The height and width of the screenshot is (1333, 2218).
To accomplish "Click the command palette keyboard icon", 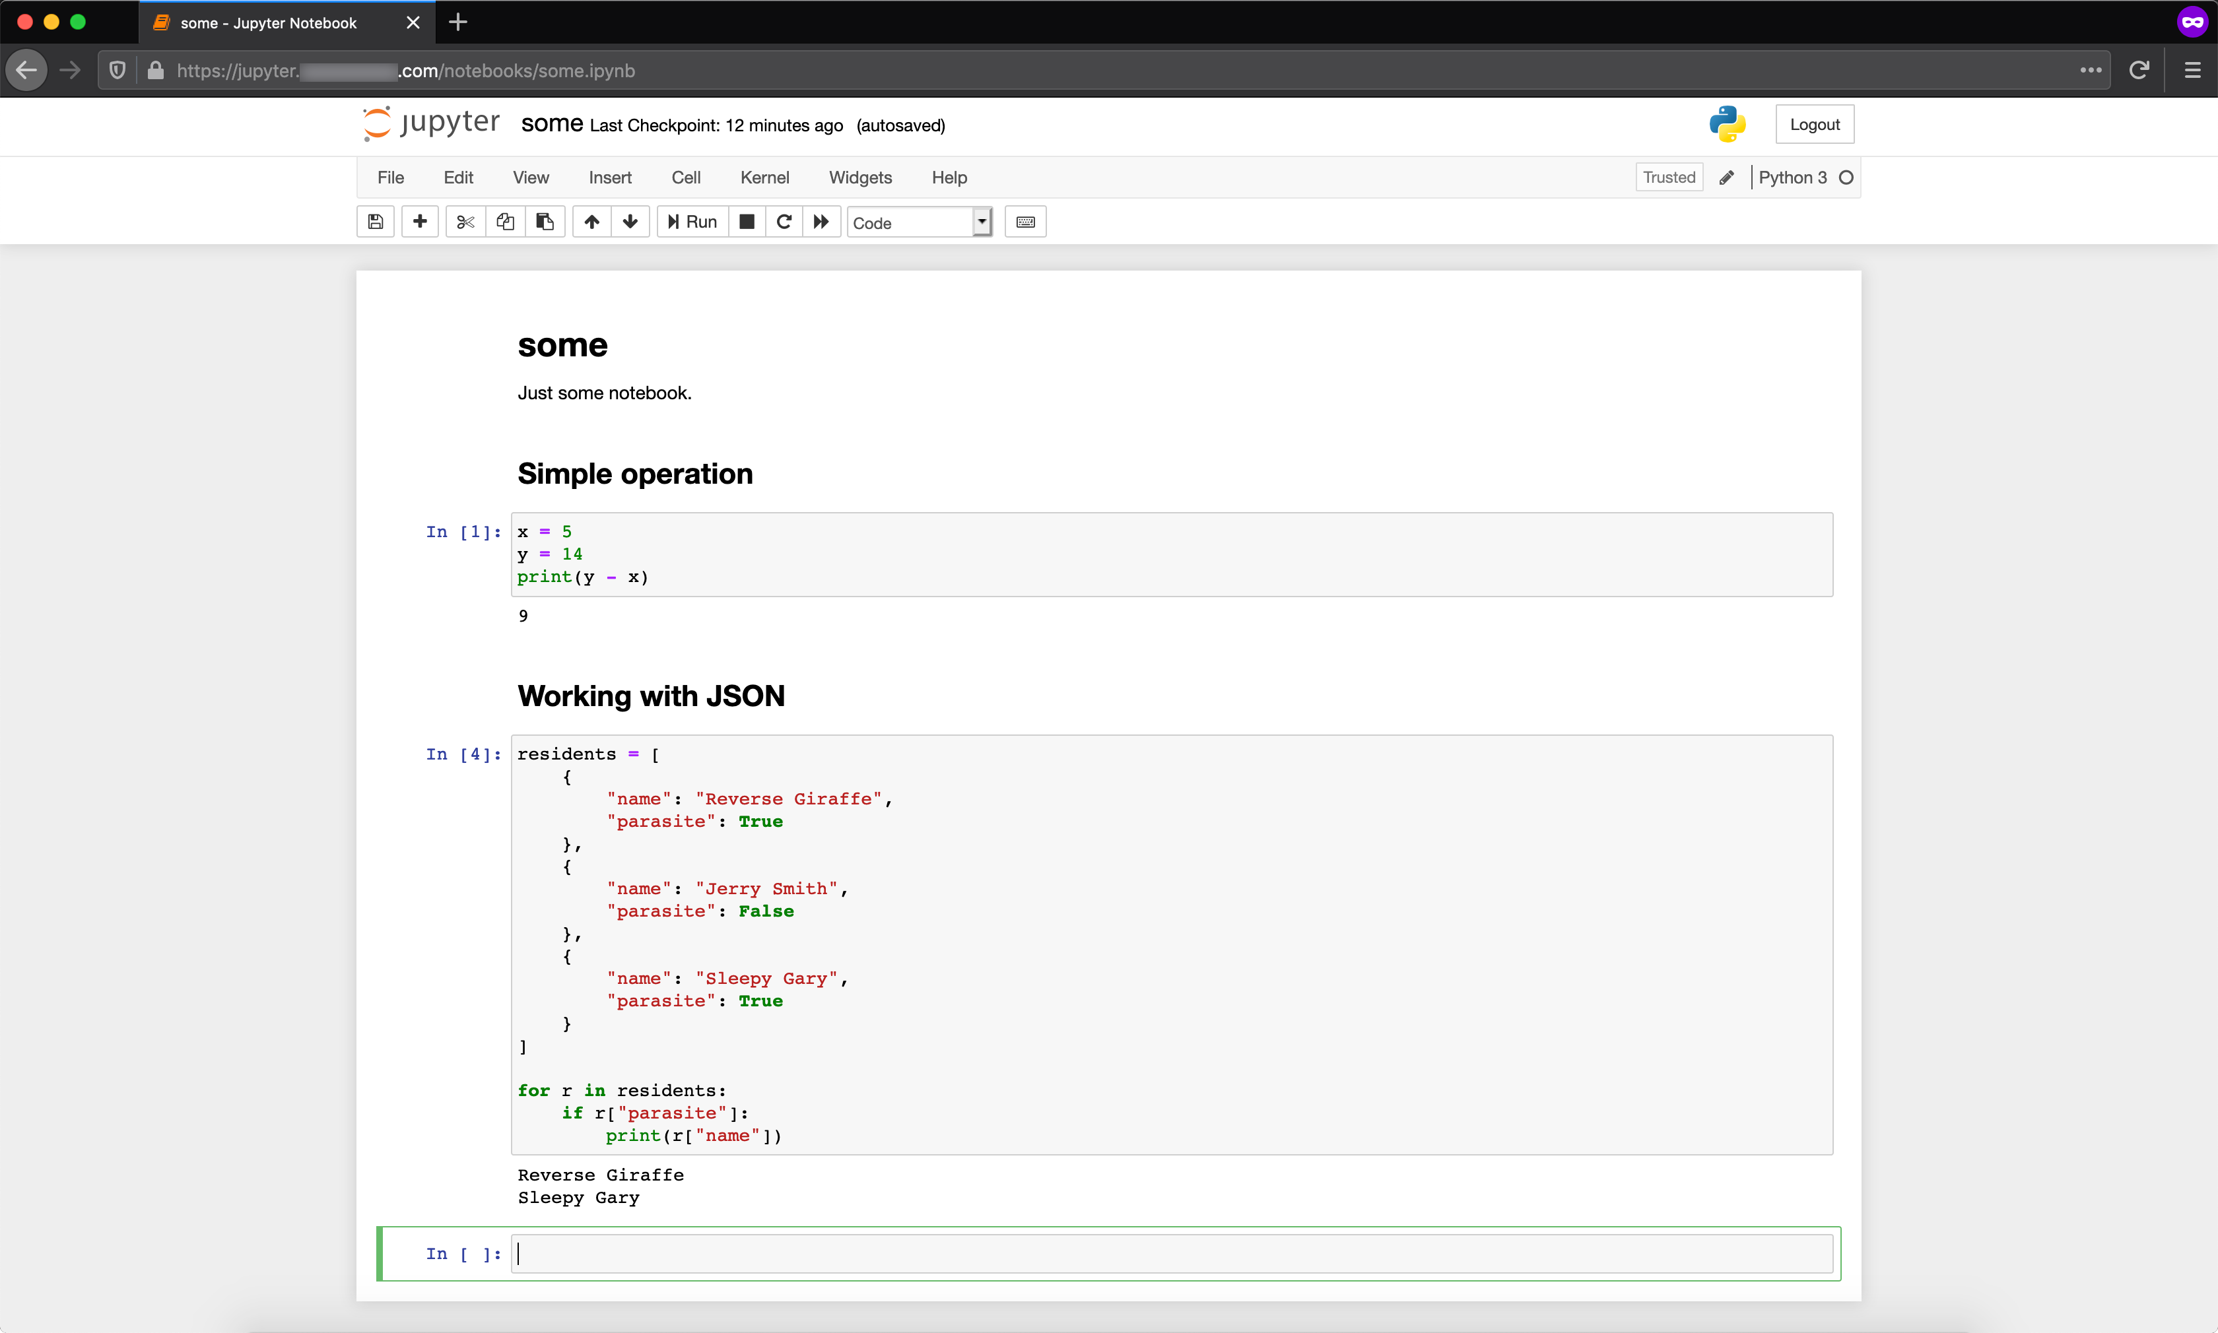I will [x=1025, y=222].
